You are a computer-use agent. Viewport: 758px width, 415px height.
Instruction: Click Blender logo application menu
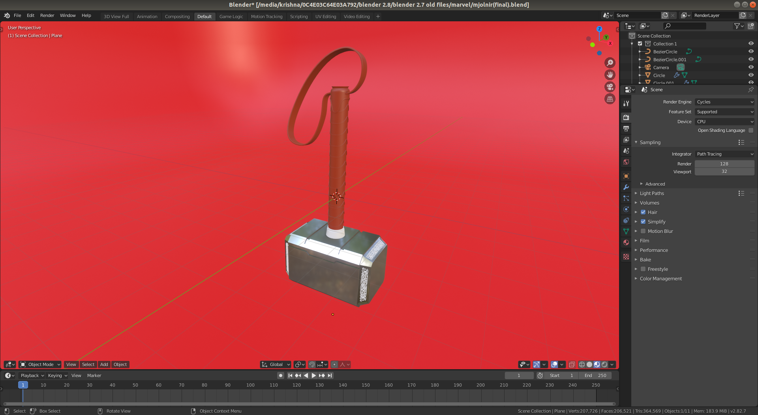tap(7, 15)
